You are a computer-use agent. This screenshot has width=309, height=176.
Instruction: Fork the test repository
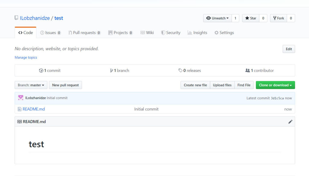coord(279,18)
